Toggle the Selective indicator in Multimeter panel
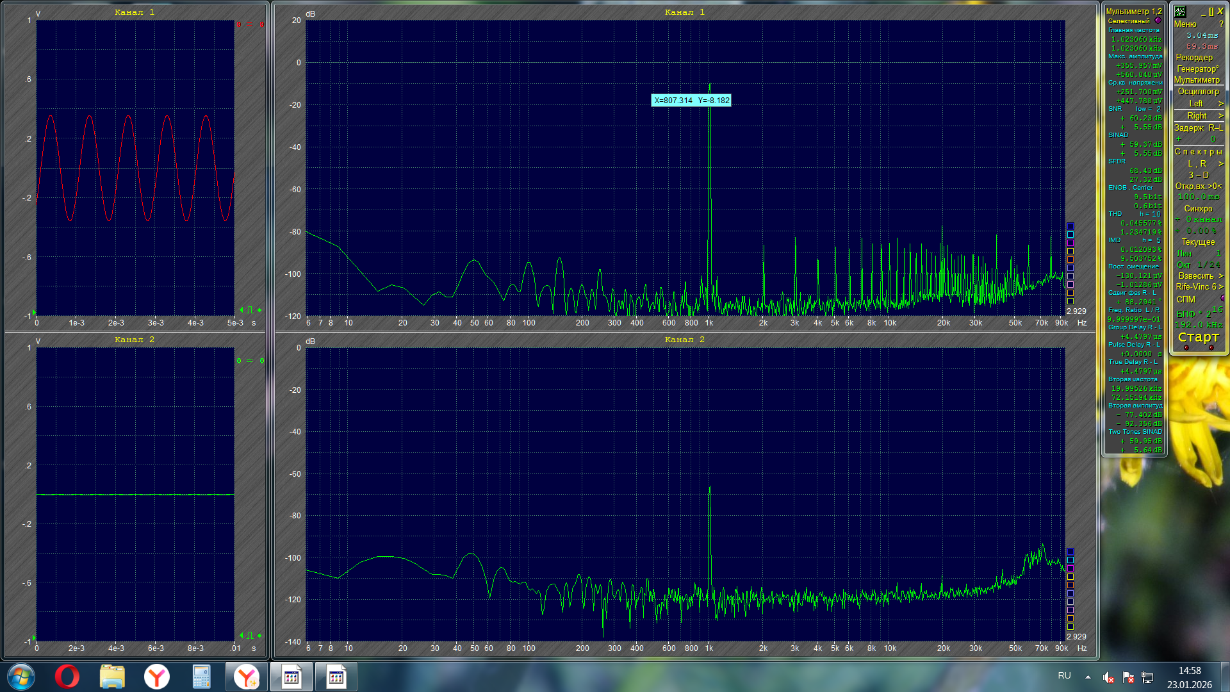Viewport: 1230px width, 692px height. [1158, 21]
